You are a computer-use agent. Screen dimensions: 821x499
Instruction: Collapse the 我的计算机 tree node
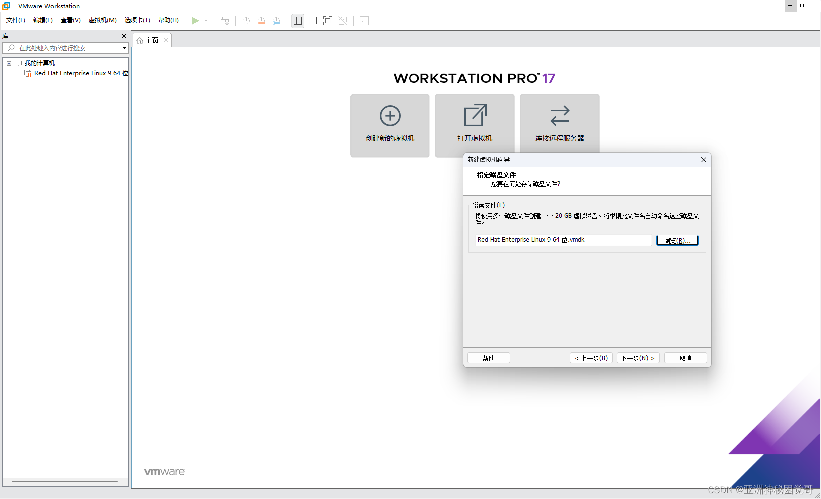[9, 63]
